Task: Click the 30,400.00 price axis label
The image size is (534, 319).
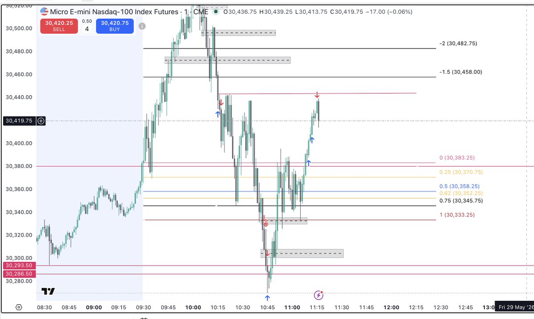Action: [x=19, y=143]
